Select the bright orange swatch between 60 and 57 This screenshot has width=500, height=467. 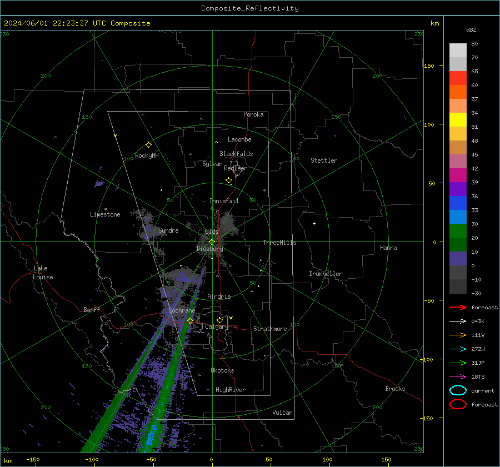click(458, 92)
